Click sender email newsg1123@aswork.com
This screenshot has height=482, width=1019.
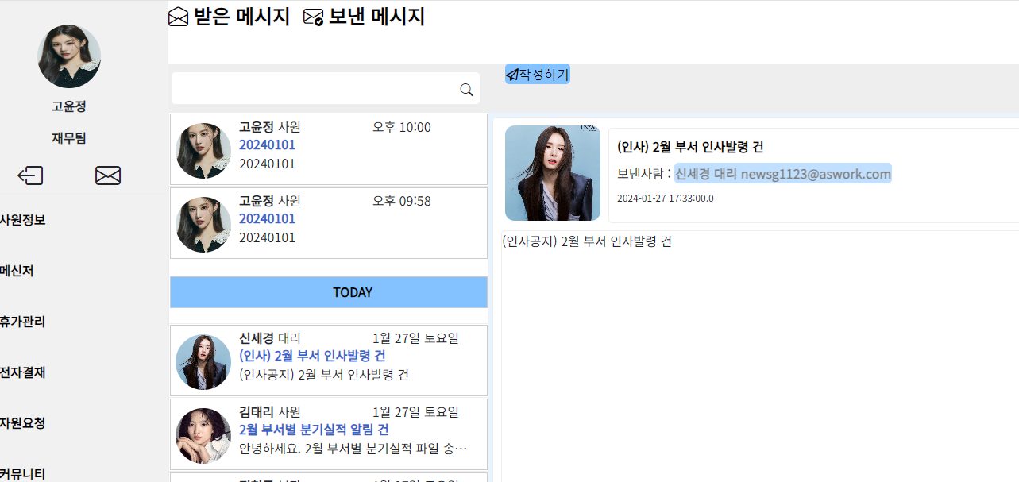(816, 174)
